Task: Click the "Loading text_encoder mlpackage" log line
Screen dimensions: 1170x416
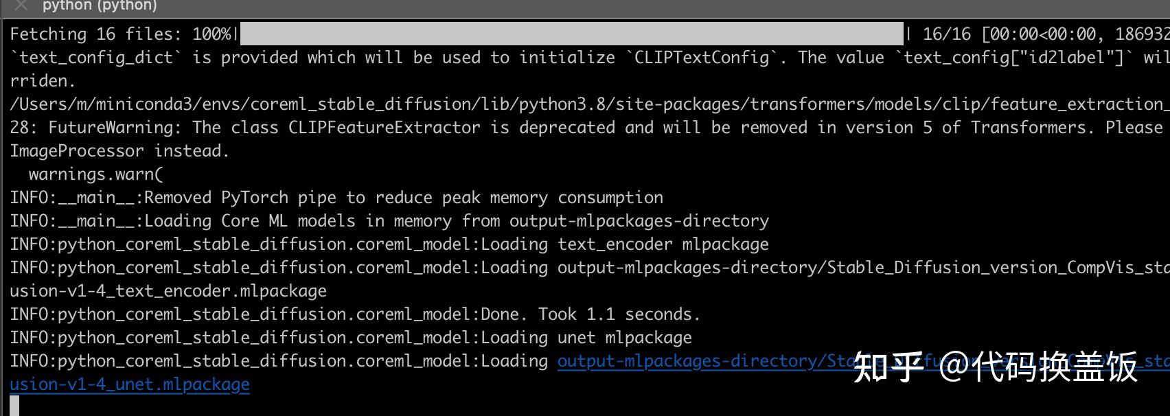Action: [x=624, y=244]
